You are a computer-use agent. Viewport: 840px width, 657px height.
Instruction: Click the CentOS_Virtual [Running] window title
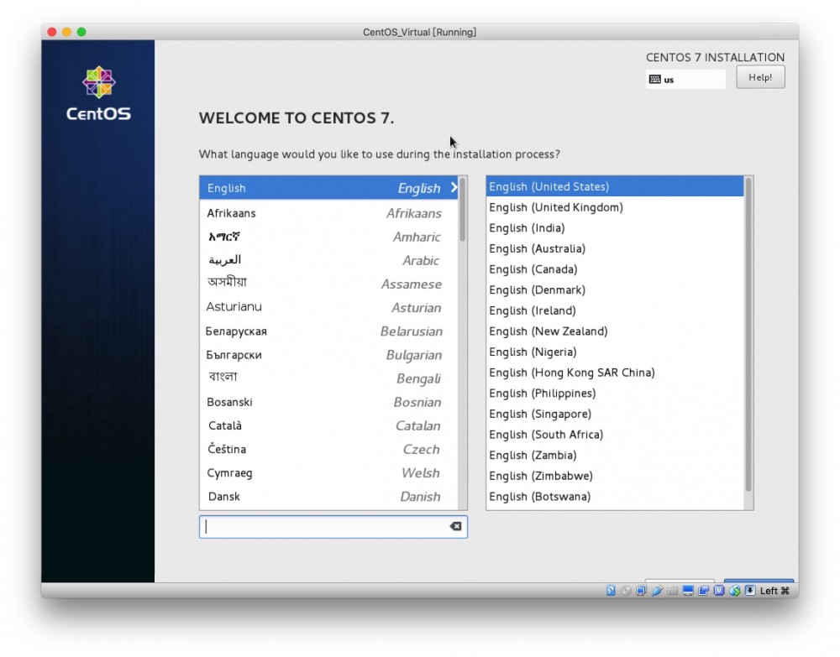(419, 32)
